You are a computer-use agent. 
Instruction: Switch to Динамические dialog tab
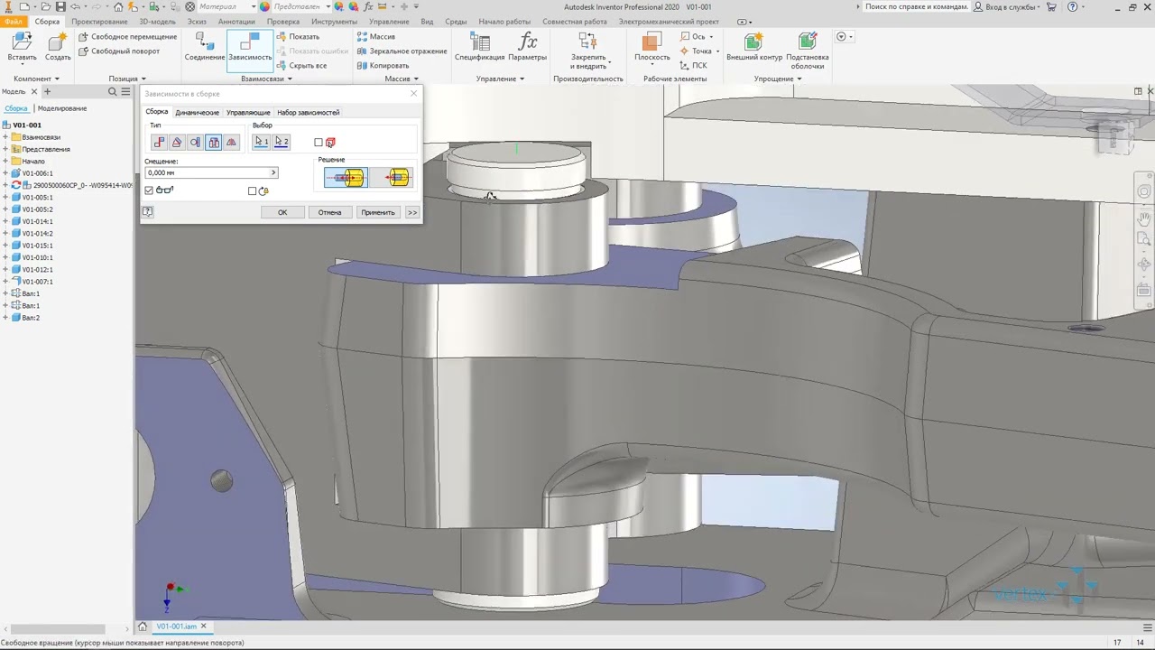point(197,113)
